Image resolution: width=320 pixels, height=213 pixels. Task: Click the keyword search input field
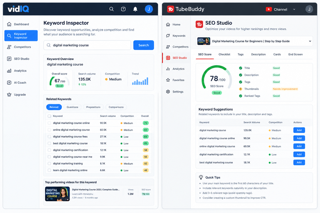click(87, 45)
